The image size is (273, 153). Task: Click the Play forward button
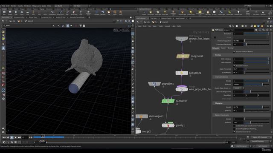click(x=15, y=137)
